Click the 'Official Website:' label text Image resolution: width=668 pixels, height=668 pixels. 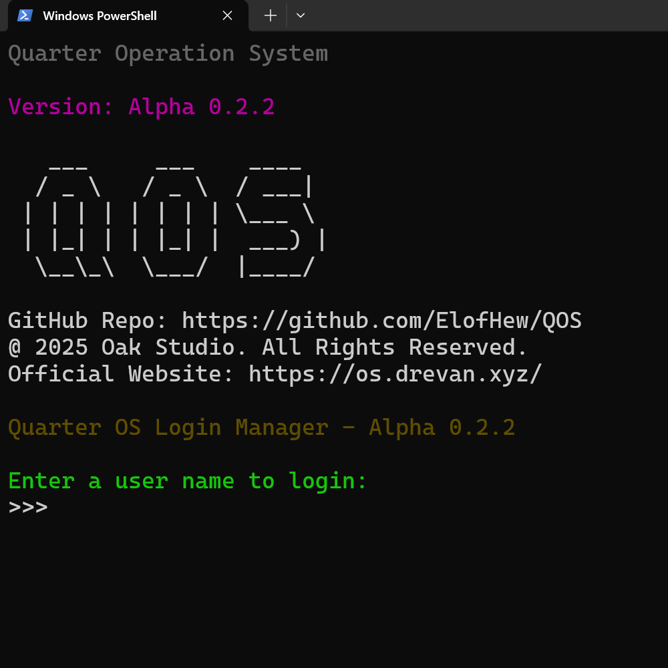click(121, 374)
